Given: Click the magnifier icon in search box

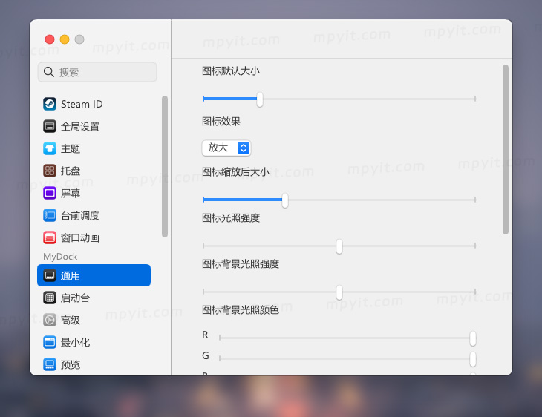Looking at the screenshot, I should tap(49, 72).
